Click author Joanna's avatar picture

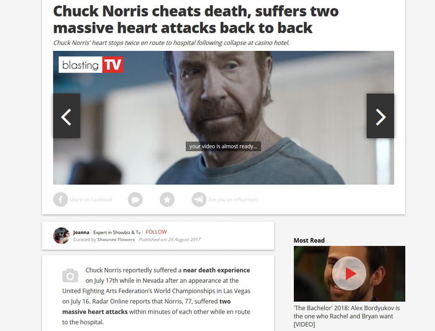(x=62, y=235)
